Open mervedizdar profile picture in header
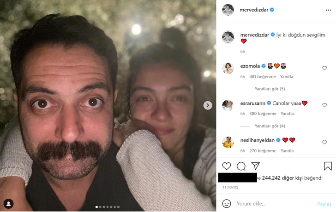Viewport: 336px width, 212px height. tap(228, 10)
